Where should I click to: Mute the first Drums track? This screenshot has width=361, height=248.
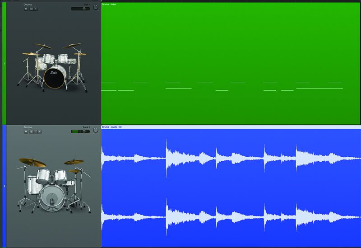(26, 9)
